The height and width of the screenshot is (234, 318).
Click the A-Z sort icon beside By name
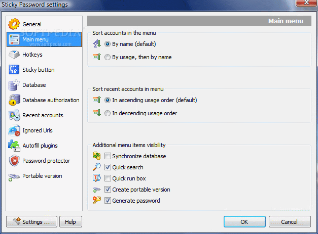(x=97, y=43)
